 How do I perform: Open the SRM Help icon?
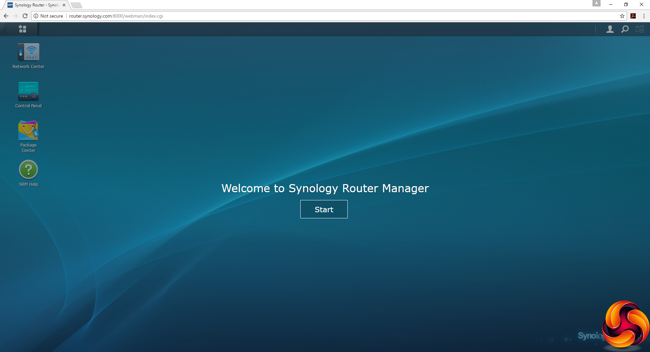(28, 173)
